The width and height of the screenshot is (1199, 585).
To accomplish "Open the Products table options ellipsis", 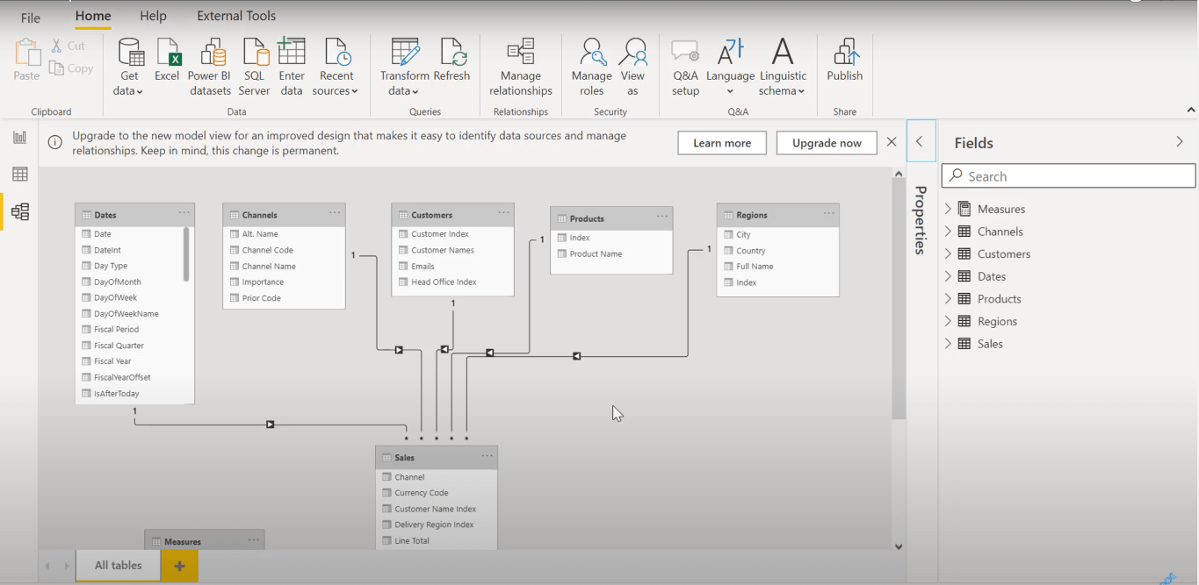I will tap(661, 217).
